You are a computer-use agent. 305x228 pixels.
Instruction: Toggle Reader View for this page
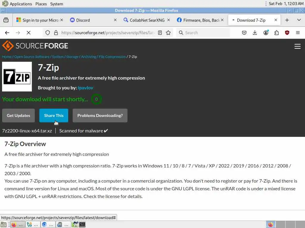pyautogui.click(x=160, y=33)
